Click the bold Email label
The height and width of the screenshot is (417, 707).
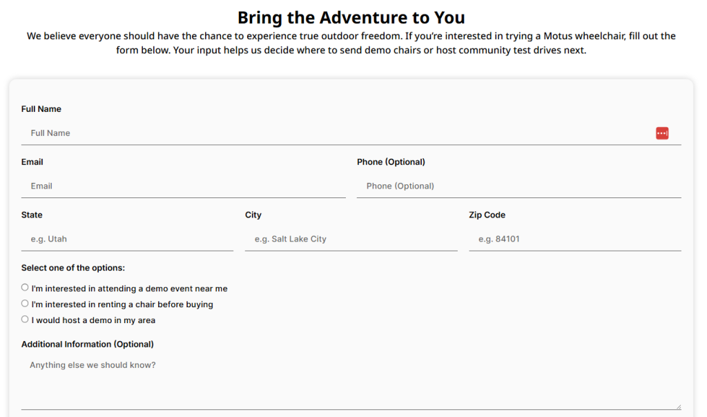32,162
